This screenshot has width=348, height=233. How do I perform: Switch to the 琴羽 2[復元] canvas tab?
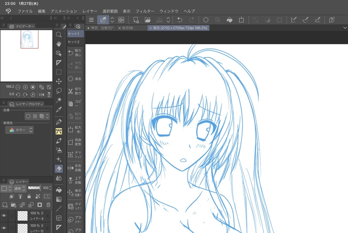coord(100,28)
